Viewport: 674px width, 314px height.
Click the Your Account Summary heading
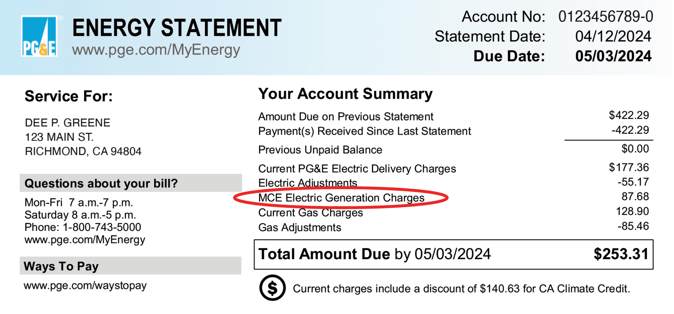(345, 94)
